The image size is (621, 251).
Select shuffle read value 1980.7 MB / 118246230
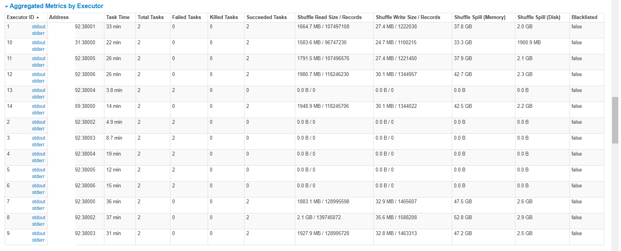[323, 74]
